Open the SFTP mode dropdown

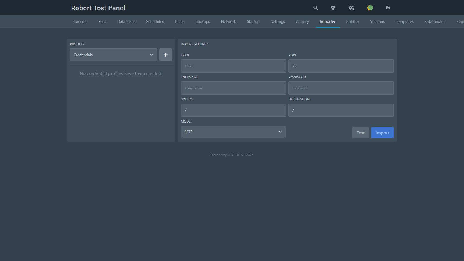233,132
